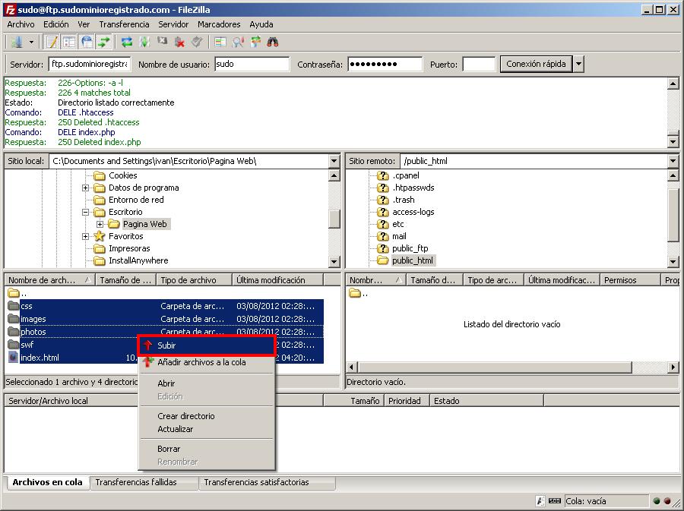Select the public_html remote folder

pyautogui.click(x=412, y=260)
